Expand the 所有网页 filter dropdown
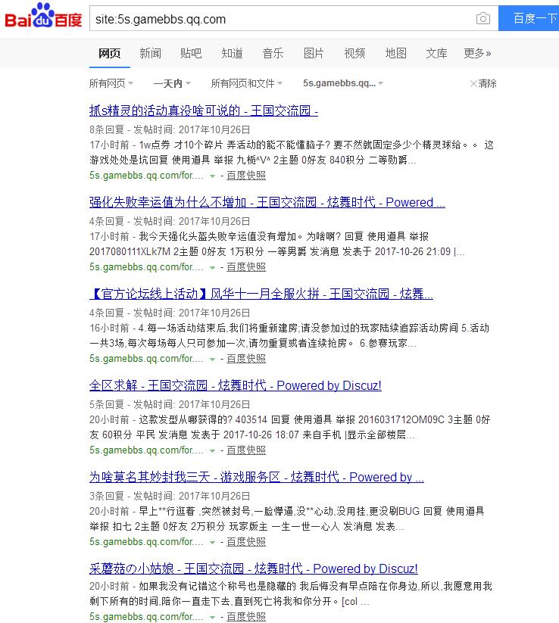 (111, 83)
